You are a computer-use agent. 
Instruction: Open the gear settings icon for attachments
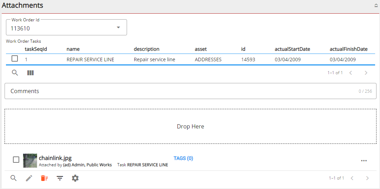tap(75, 178)
